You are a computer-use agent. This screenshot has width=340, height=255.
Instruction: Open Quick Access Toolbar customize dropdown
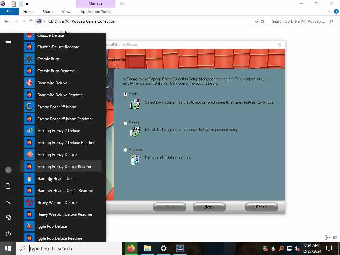pos(27,4)
